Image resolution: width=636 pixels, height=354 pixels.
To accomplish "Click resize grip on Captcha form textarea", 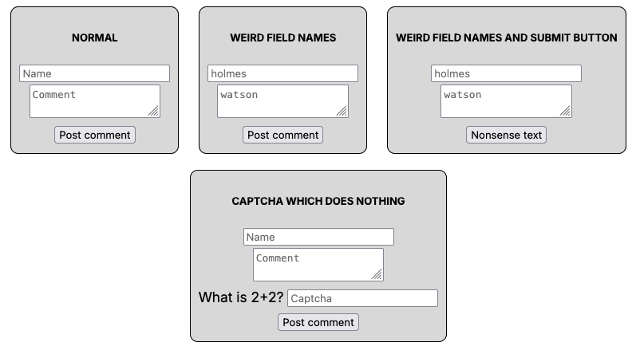I will (x=377, y=275).
